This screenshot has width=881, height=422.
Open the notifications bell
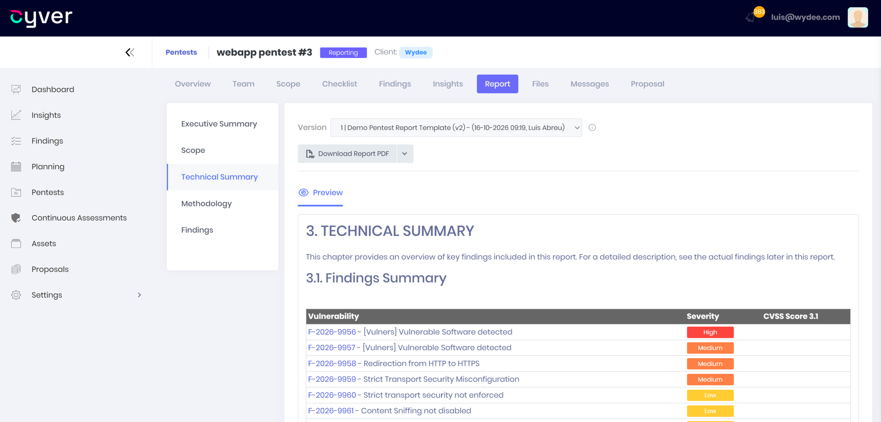[x=750, y=17]
